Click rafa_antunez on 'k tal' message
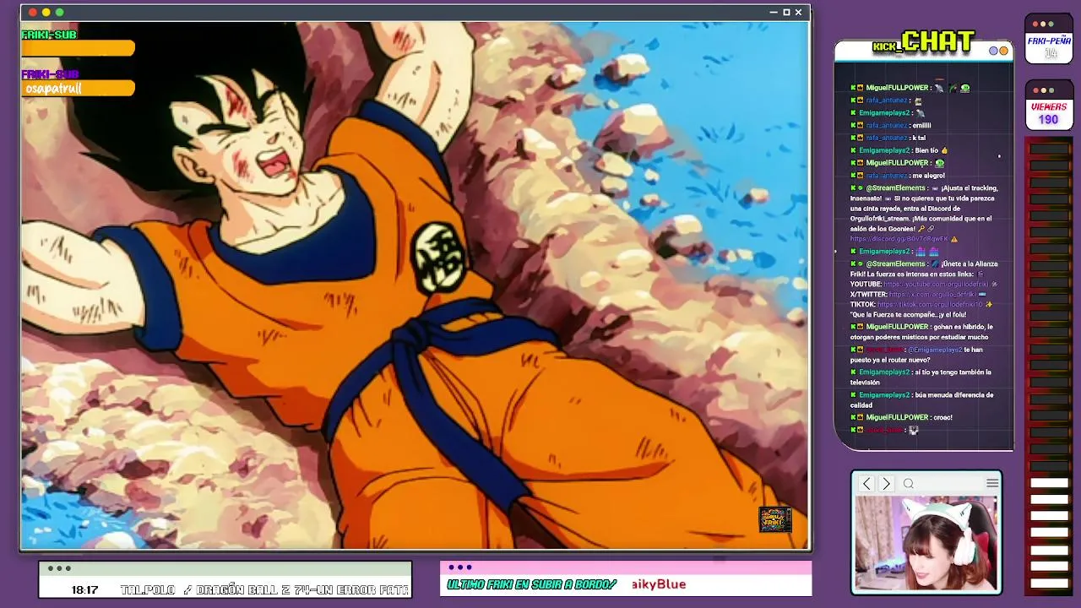Screen dimensions: 1081x608 pos(887,138)
